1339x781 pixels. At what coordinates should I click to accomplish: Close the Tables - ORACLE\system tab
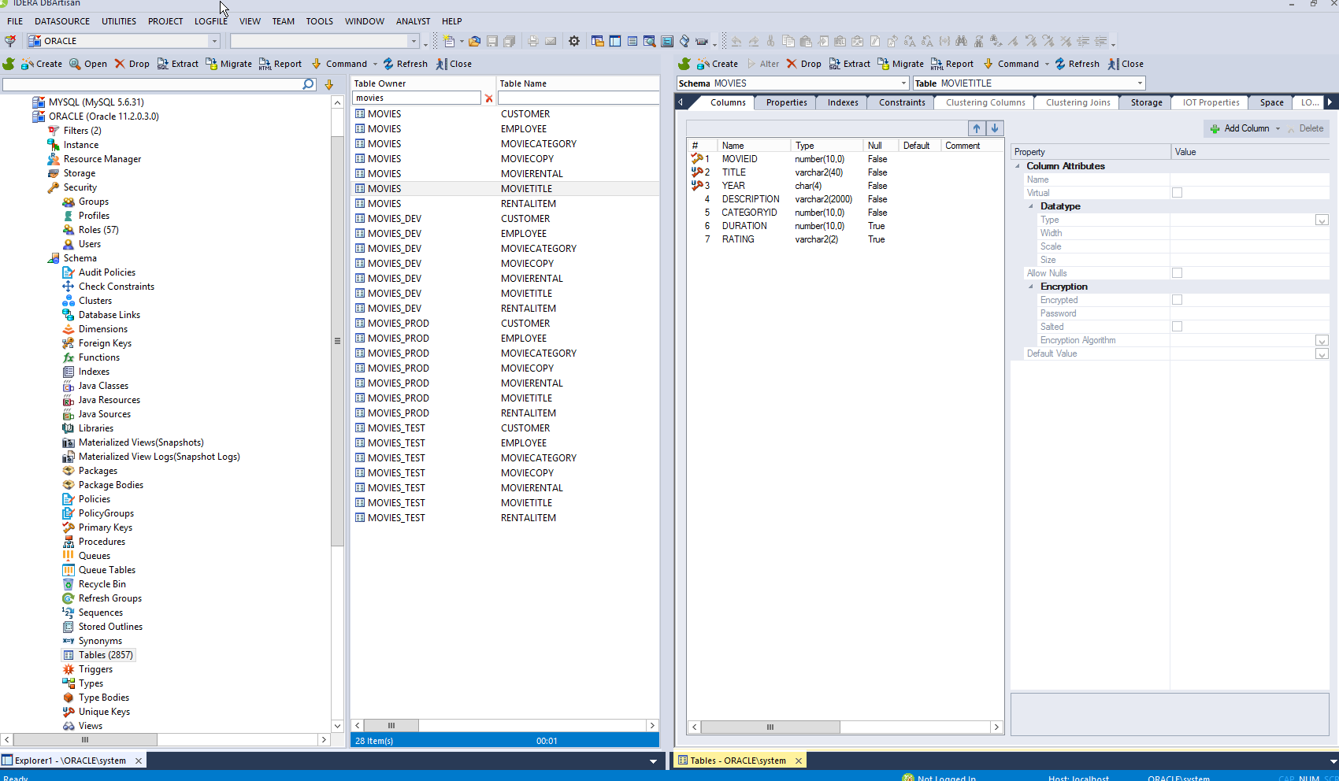click(799, 761)
